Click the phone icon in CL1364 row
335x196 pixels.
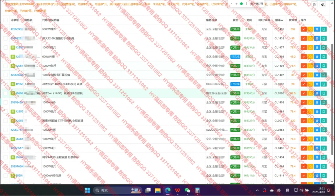pyautogui.click(x=324, y=167)
